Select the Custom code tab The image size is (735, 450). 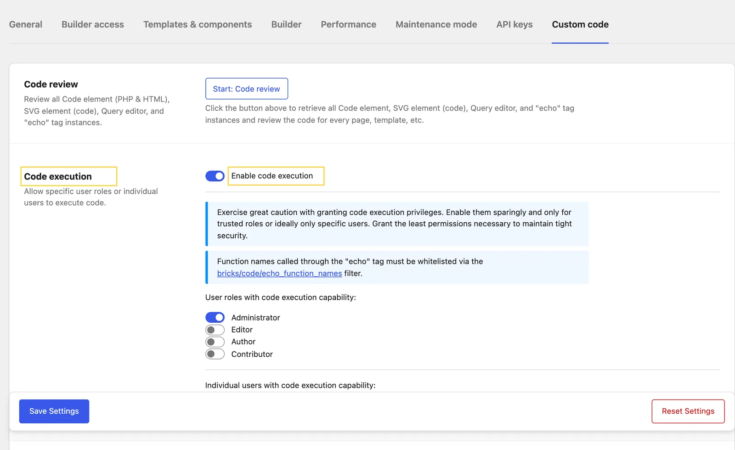point(580,24)
